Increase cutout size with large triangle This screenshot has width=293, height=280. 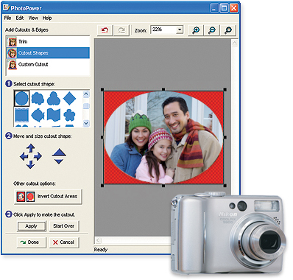tap(59, 153)
